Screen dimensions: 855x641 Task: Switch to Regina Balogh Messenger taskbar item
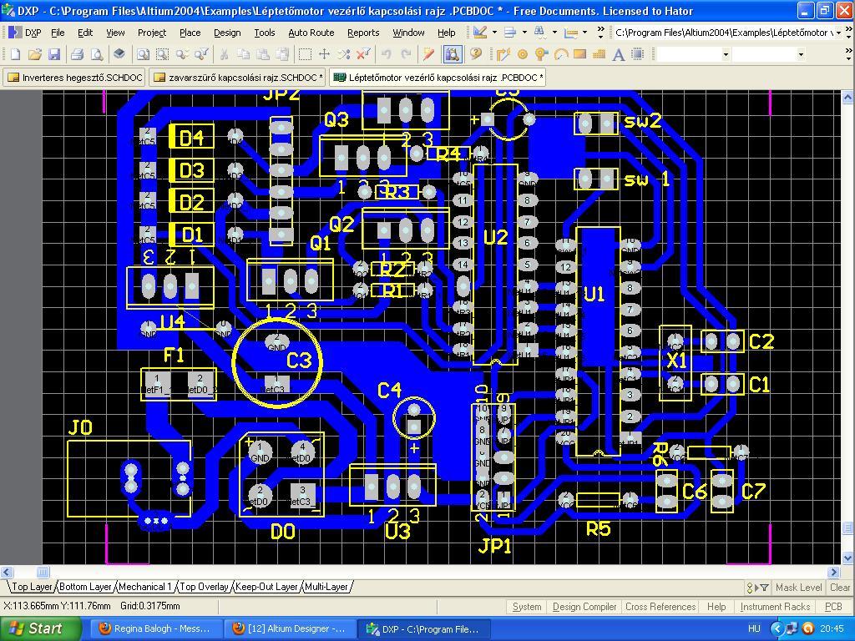point(154,629)
